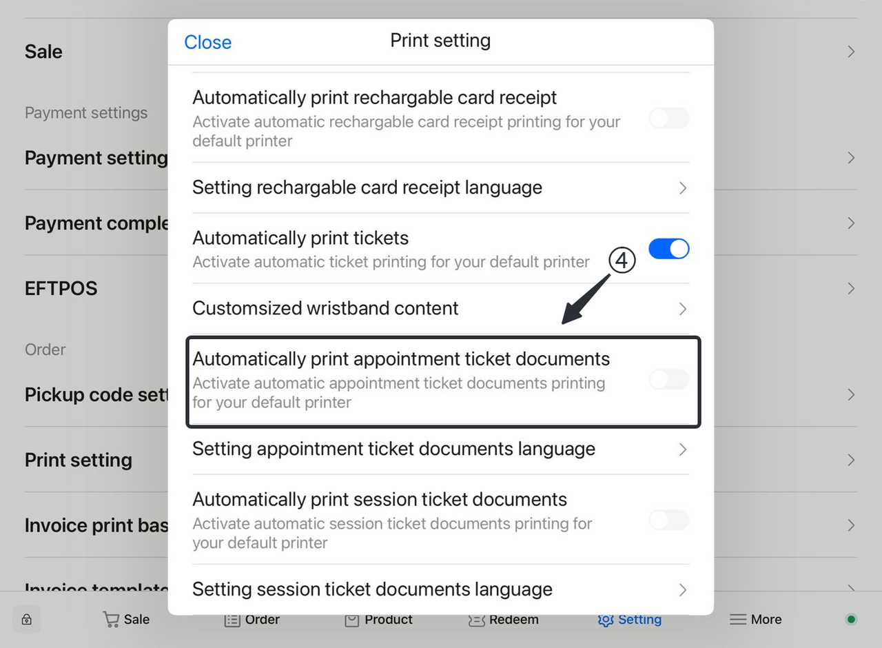882x648 pixels.
Task: Disable automatically print tickets toggle
Action: click(x=668, y=249)
